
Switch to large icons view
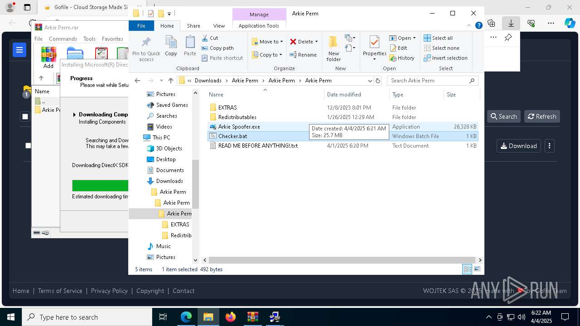(477, 269)
